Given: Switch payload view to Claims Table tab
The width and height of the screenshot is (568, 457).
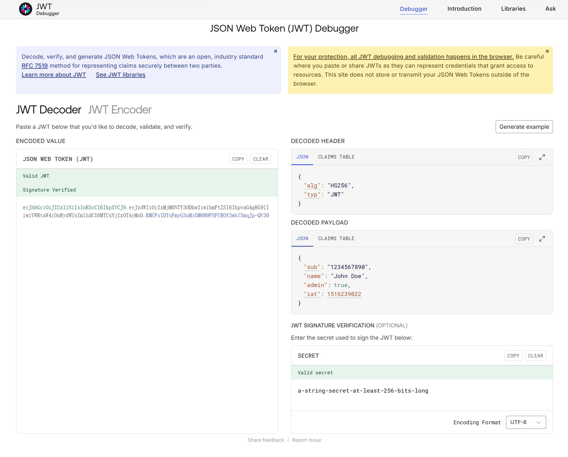Looking at the screenshot, I should coord(336,238).
